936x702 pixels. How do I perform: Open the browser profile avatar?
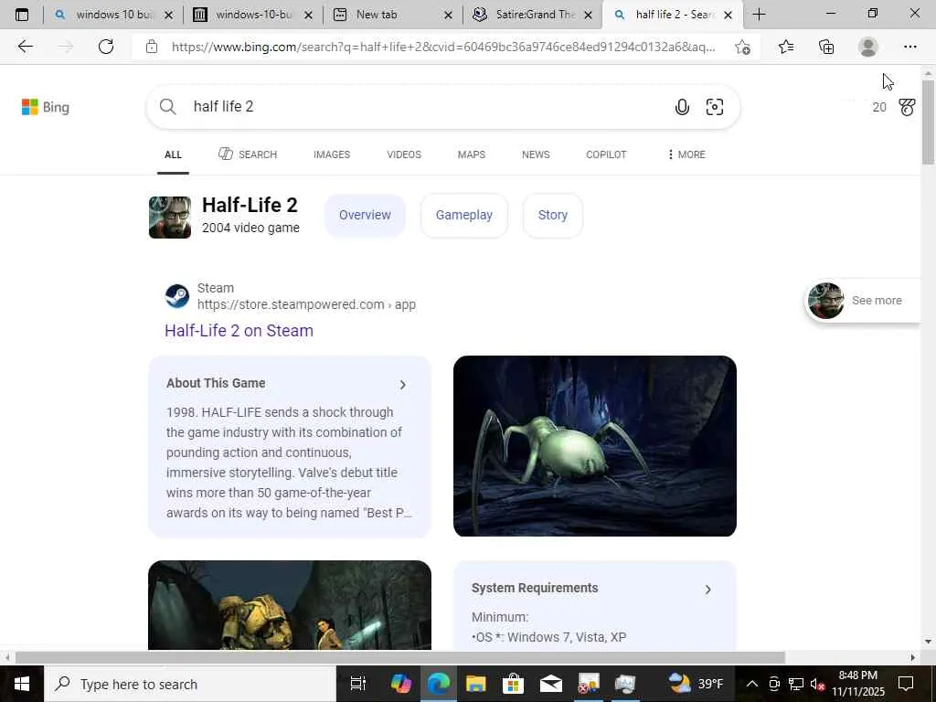867,47
